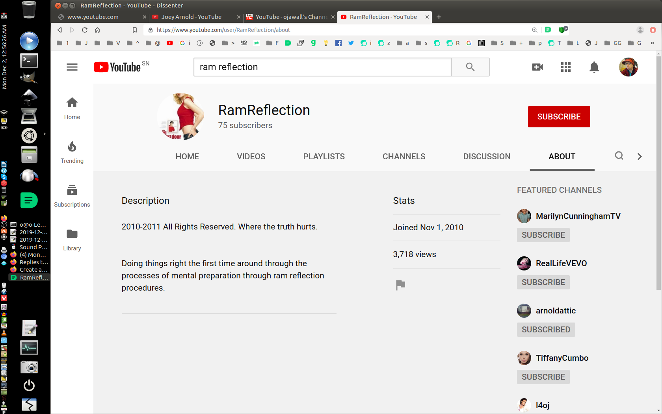Image resolution: width=662 pixels, height=414 pixels.
Task: Switch to ojawall's Channel browser tab
Action: click(x=291, y=17)
